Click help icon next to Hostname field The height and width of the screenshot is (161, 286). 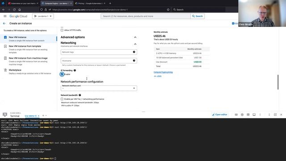coord(134,61)
